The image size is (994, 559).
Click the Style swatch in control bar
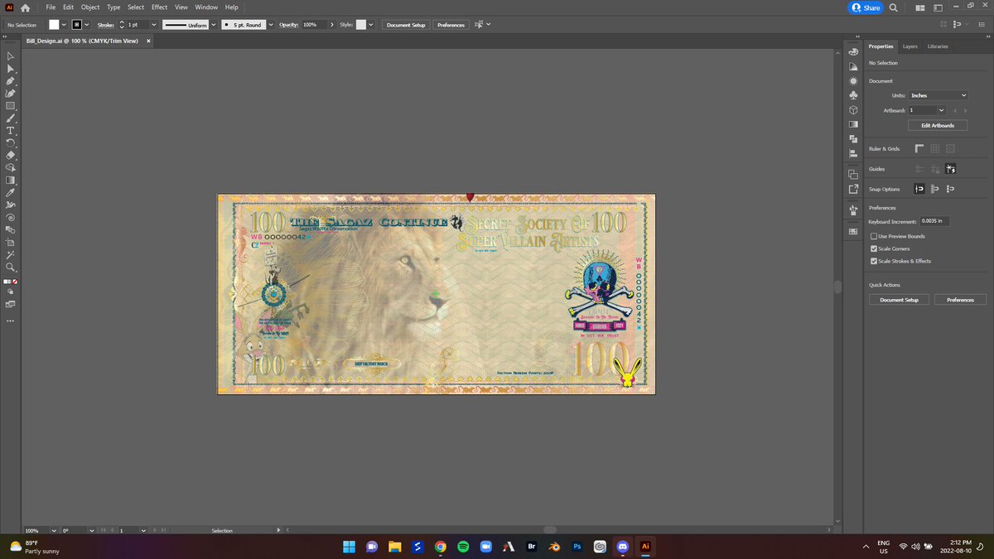[x=361, y=25]
